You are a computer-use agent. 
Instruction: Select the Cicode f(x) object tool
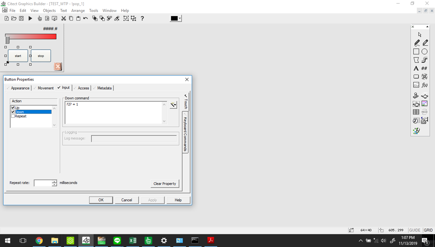pos(425,85)
